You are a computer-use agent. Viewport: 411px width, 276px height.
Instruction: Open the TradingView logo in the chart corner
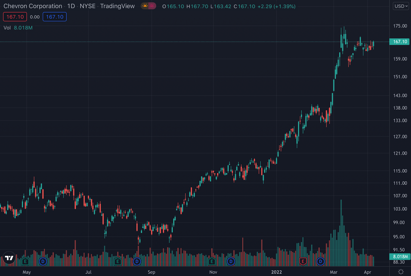tap(9, 258)
